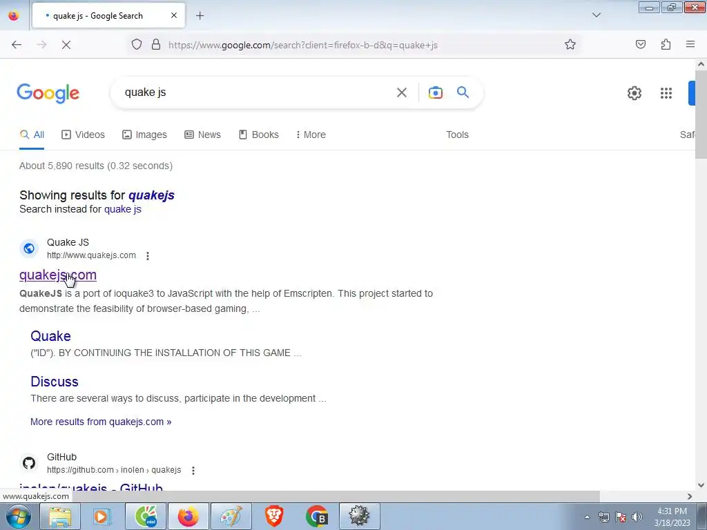Screen dimensions: 707x530
Task: Close the quake js search tab
Action: (x=174, y=15)
